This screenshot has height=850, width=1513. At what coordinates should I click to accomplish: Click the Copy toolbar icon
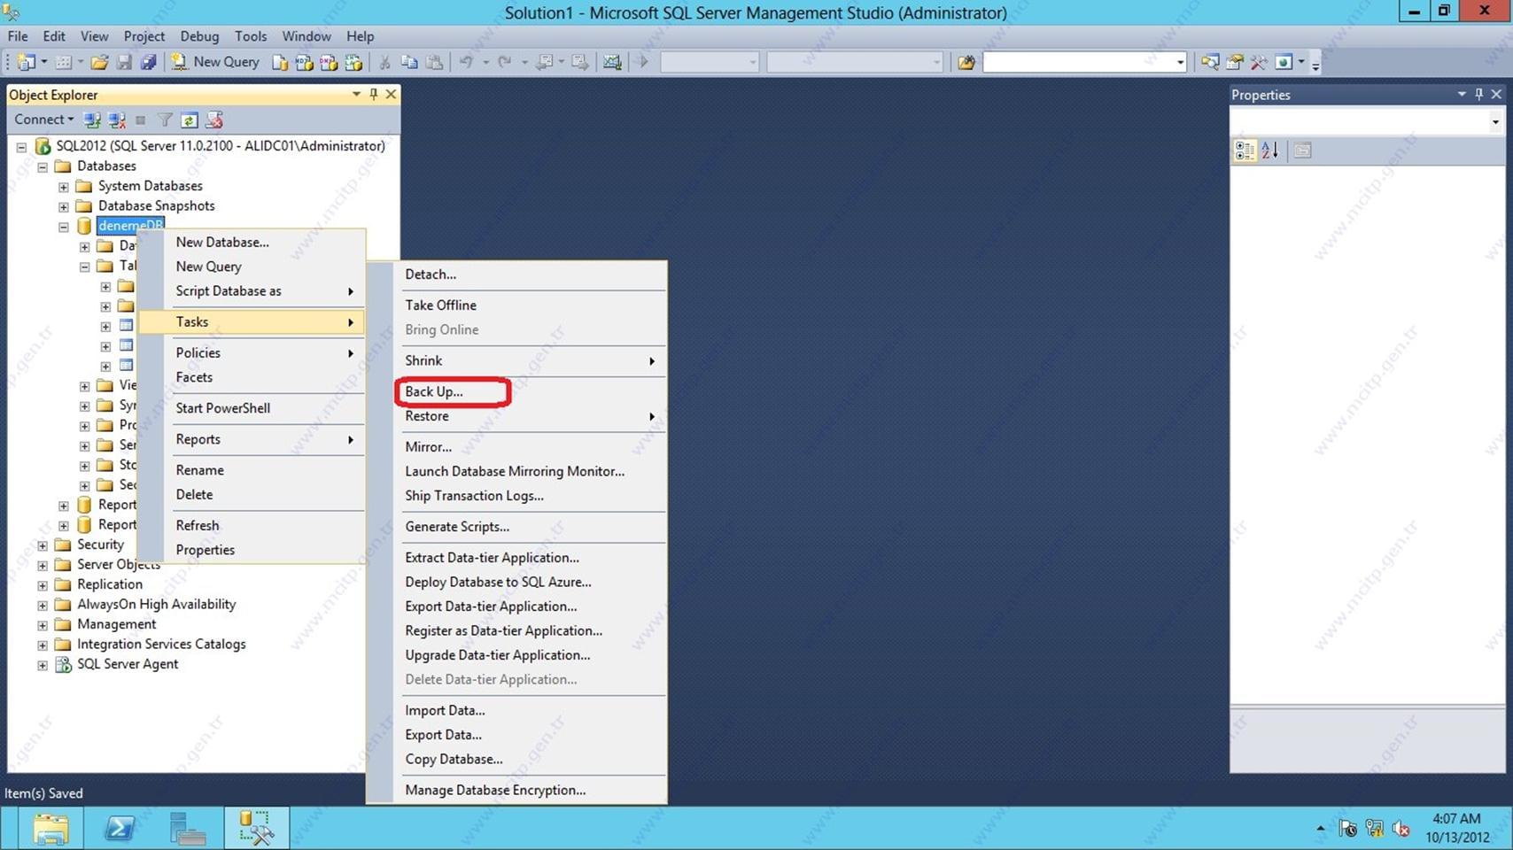(409, 62)
